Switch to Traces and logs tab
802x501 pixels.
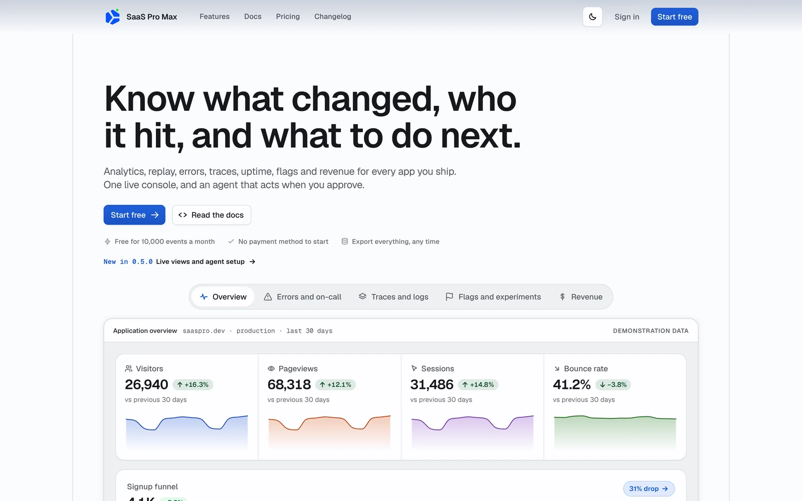tap(393, 297)
